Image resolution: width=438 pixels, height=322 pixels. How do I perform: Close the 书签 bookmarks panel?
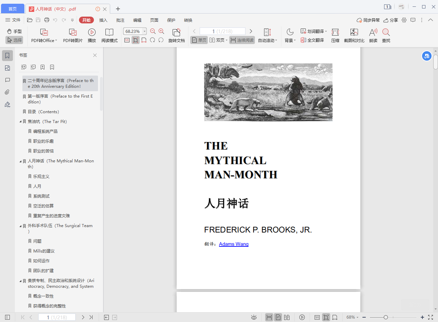point(95,55)
